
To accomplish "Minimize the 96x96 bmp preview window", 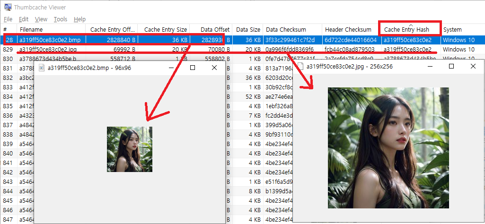I will (170, 68).
